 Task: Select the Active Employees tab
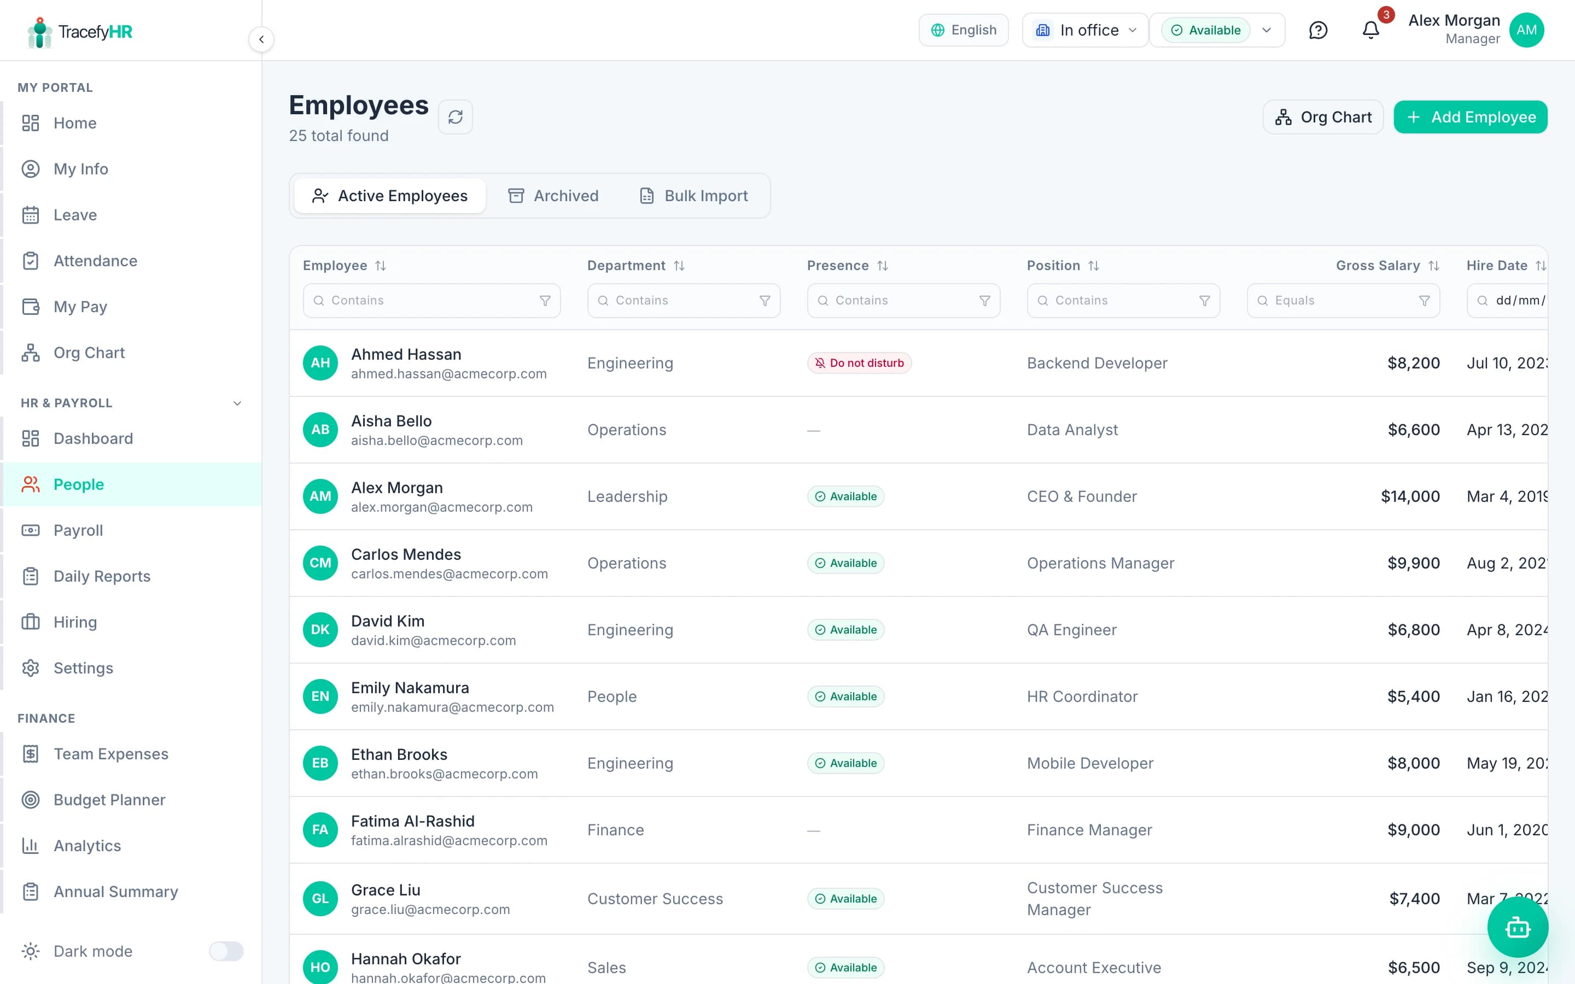pyautogui.click(x=390, y=196)
